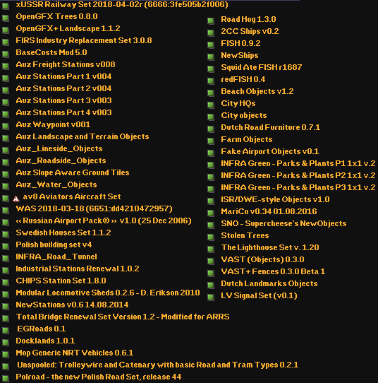
Task: Select Polish building set v4
Action: tap(54, 244)
